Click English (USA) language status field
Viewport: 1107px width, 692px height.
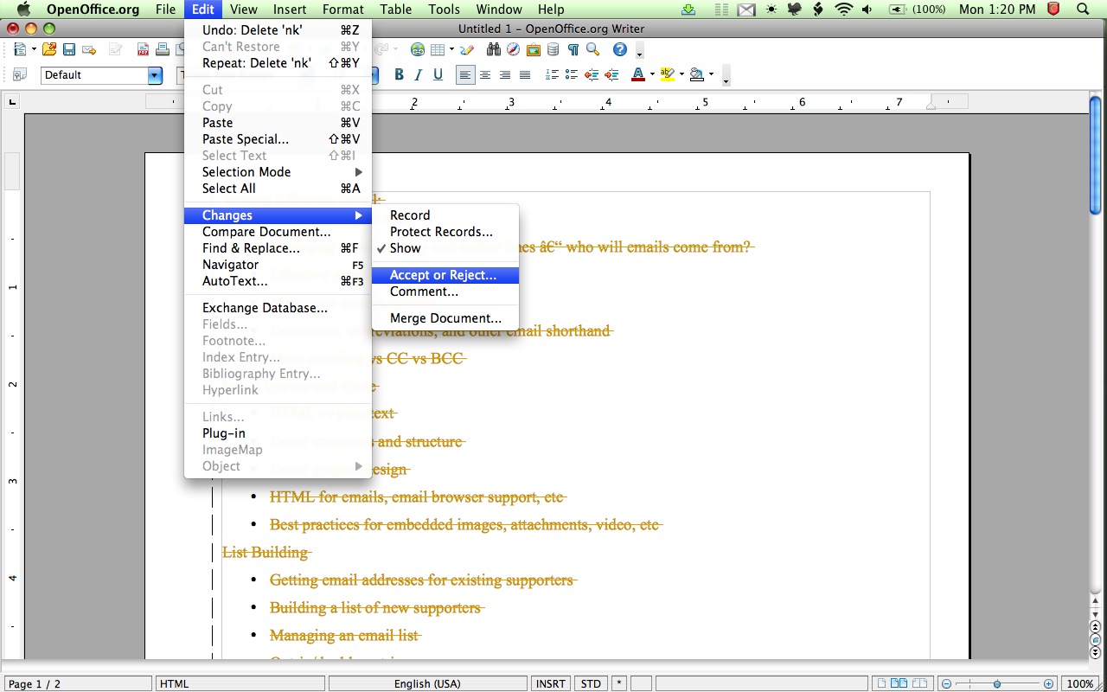pyautogui.click(x=427, y=683)
